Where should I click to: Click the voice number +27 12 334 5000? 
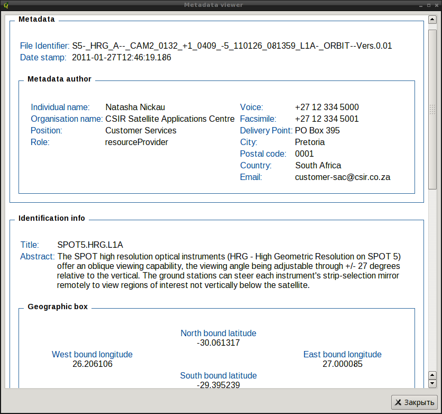327,107
